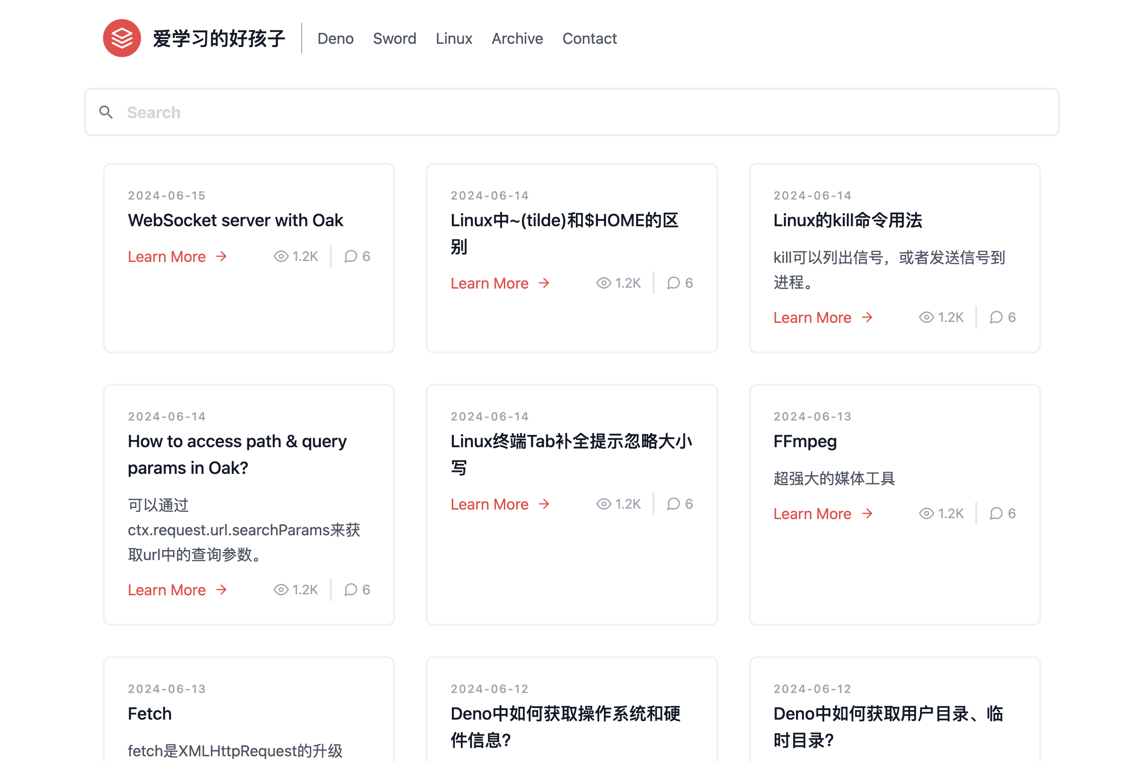Viewport: 1144px width, 762px height.
Task: Click Learn More on WebSocket server with Oak
Action: pos(167,257)
